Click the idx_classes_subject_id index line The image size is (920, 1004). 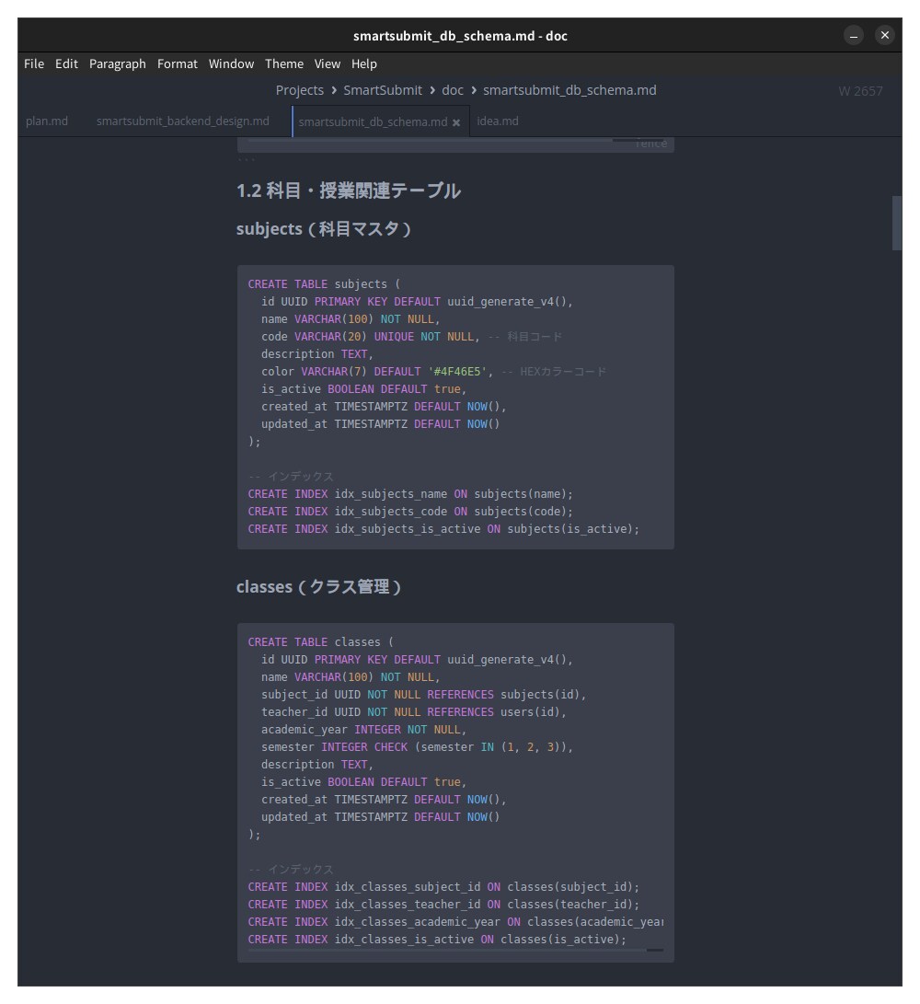point(443,887)
